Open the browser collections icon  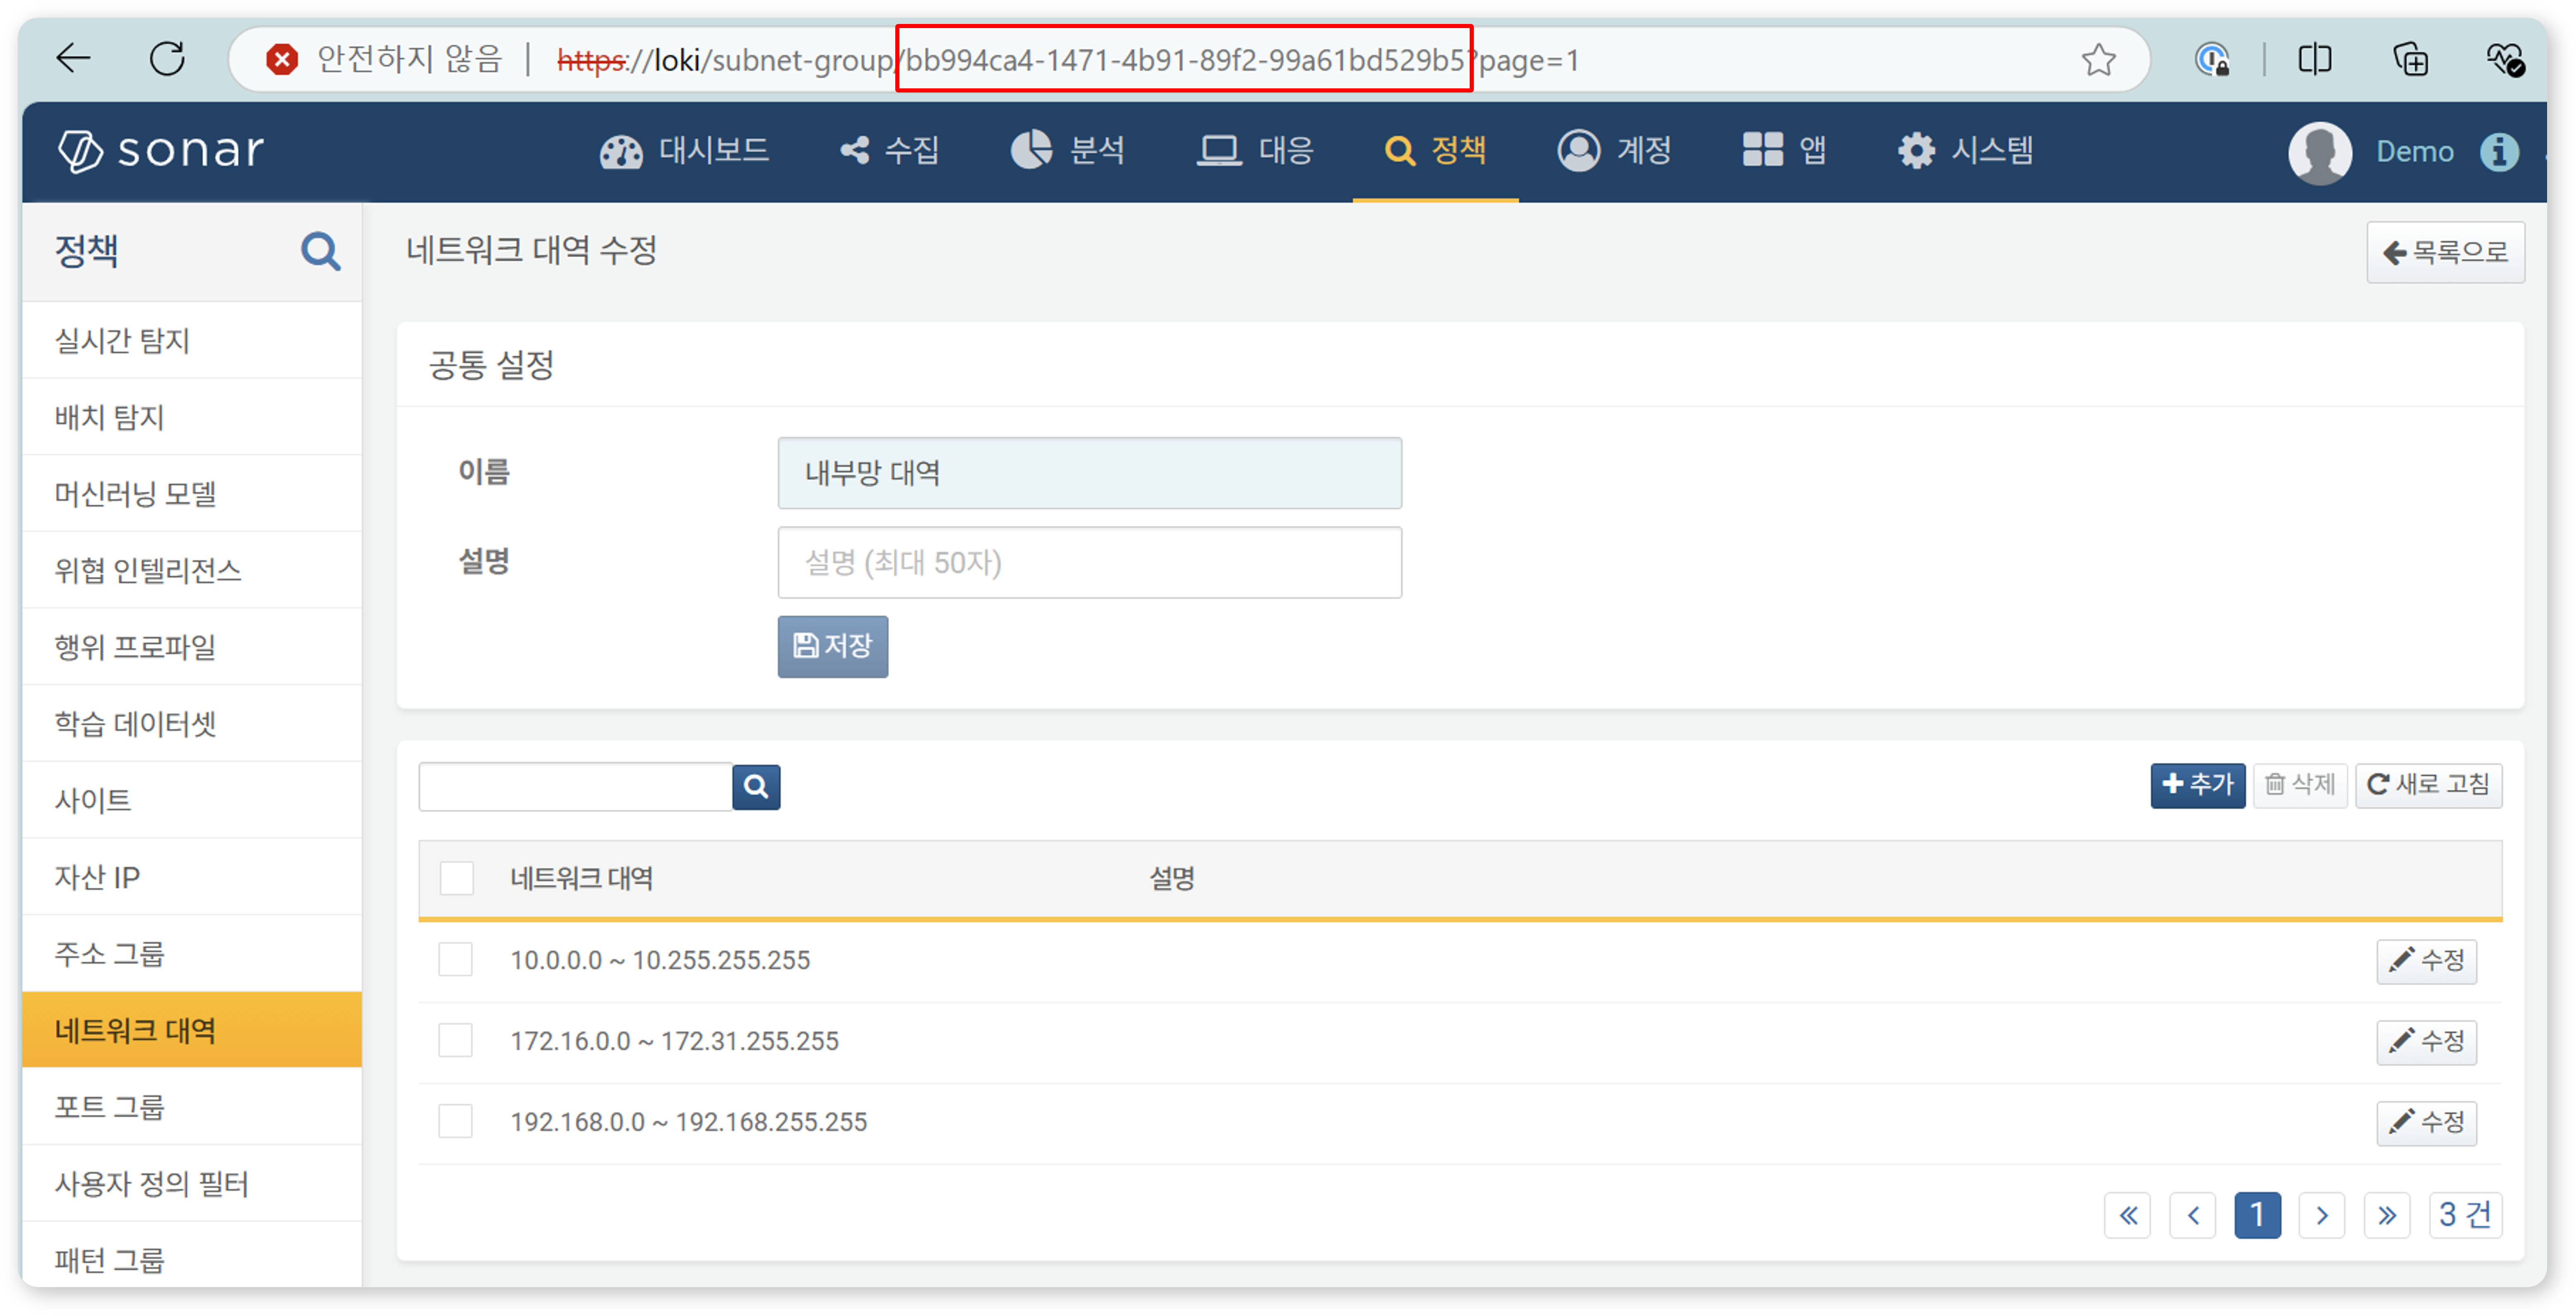(x=2410, y=60)
